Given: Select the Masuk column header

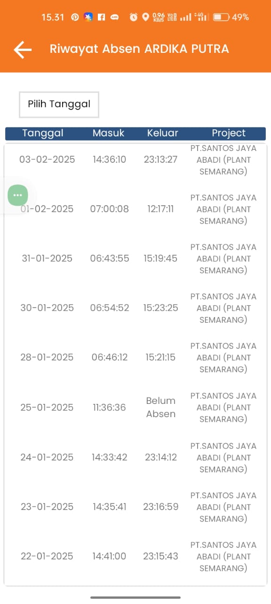Looking at the screenshot, I should click(109, 133).
